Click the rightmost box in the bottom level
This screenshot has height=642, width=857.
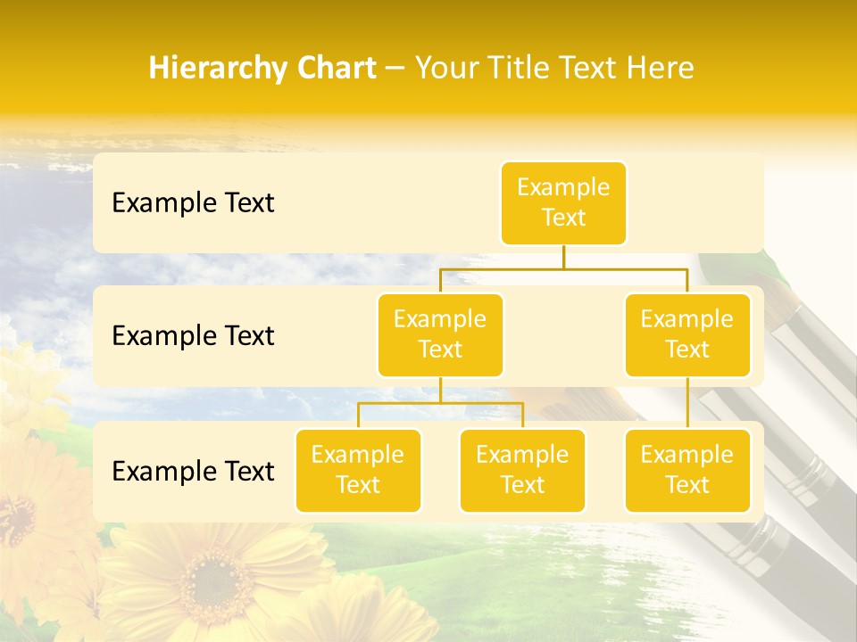coord(687,470)
